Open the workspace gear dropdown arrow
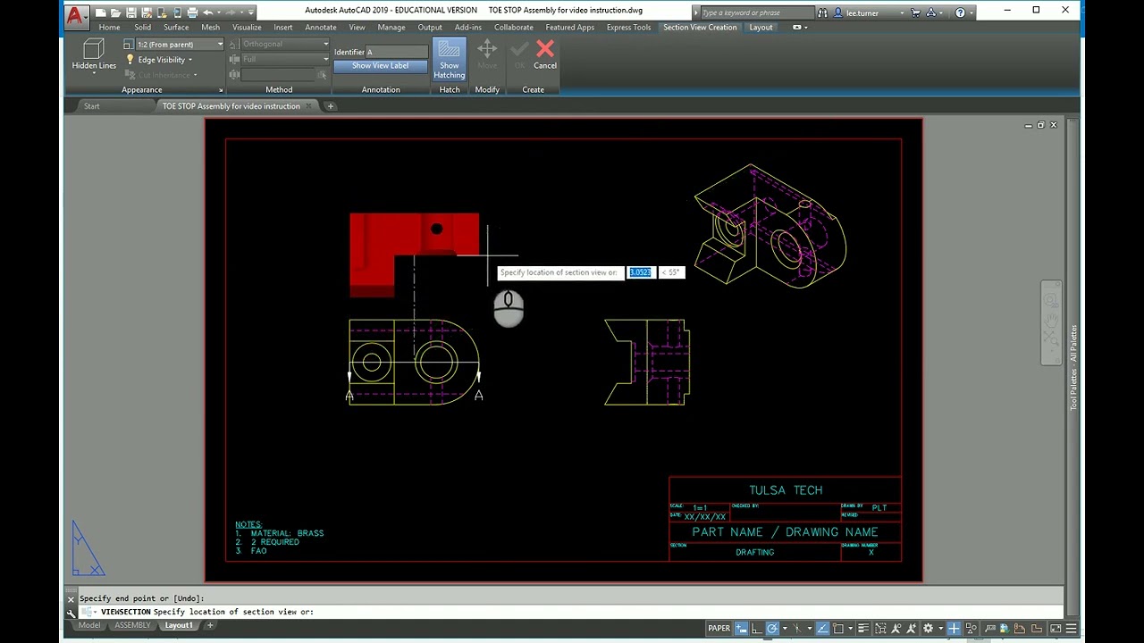 (940, 629)
